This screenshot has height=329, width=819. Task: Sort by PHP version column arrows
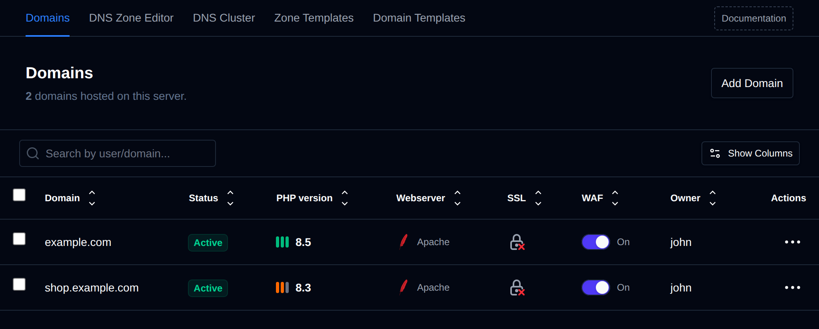click(x=345, y=198)
